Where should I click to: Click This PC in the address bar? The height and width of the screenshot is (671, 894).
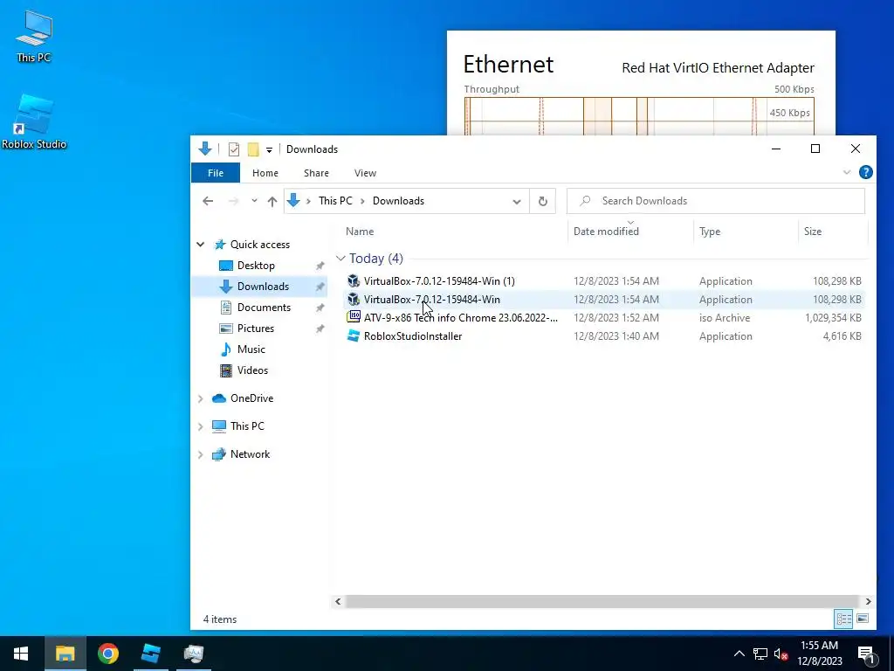tap(335, 201)
